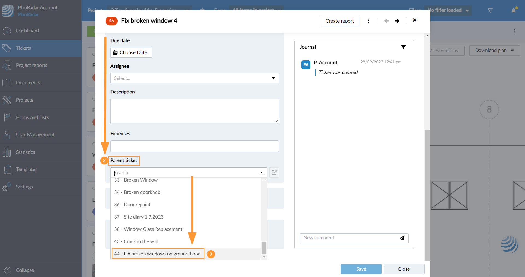Collapse the Parent ticket search dropdown

261,173
